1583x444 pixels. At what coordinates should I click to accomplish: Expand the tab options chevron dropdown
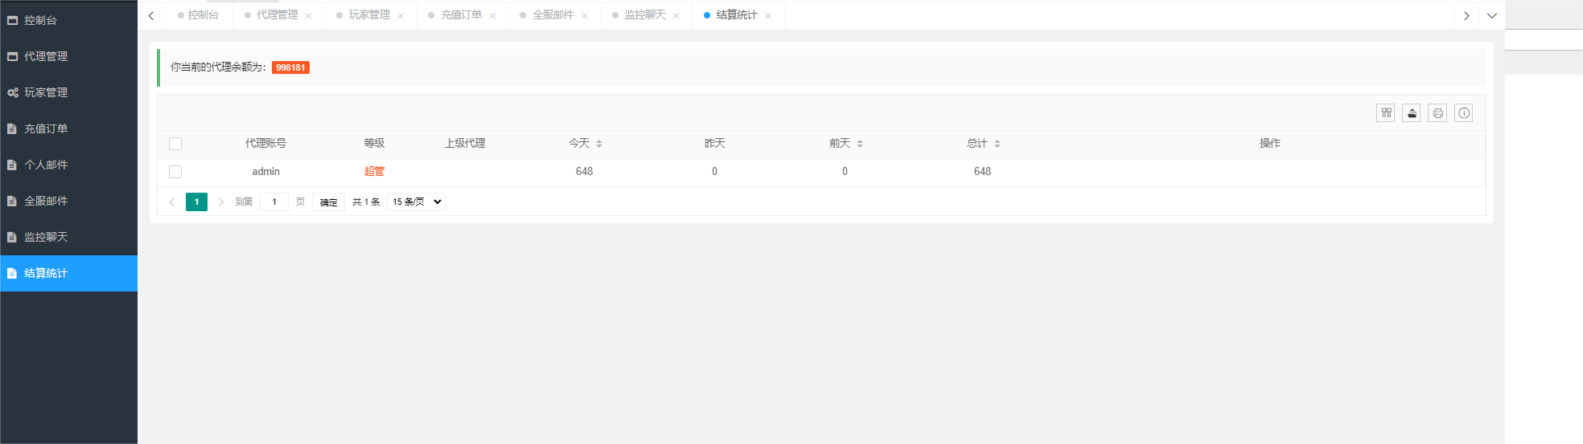1492,15
